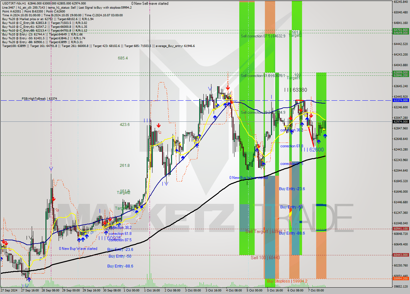The width and height of the screenshot is (410, 294).
Task: Select the green 63899.000 price marker
Action: coord(401,73)
